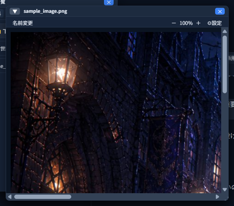This screenshot has width=234, height=206.
Task: Open the 設定 settings menu
Action: 215,23
